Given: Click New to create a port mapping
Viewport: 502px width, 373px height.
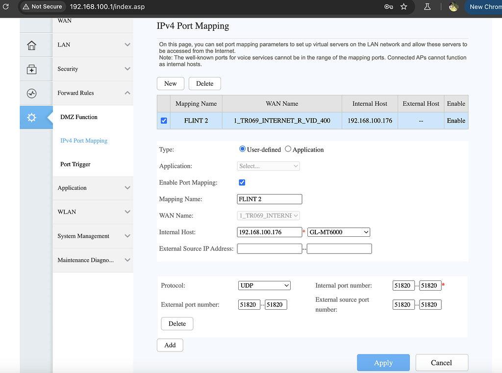Looking at the screenshot, I should click(x=170, y=83).
